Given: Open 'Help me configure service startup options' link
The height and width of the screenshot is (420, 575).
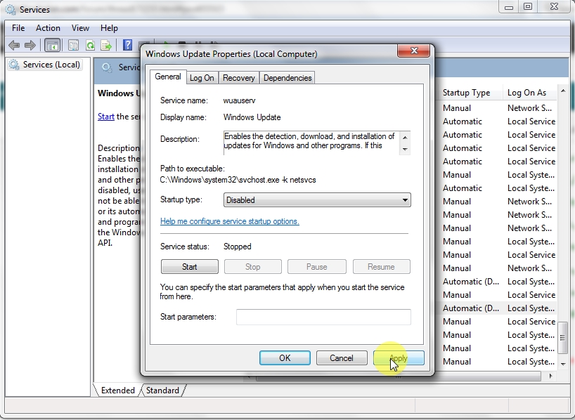Looking at the screenshot, I should click(230, 221).
